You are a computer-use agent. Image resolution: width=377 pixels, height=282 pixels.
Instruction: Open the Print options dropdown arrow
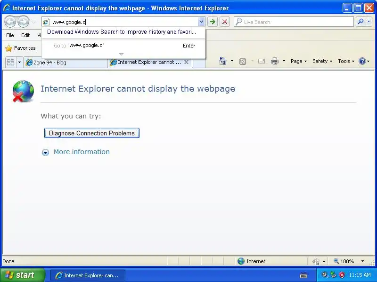(x=284, y=61)
